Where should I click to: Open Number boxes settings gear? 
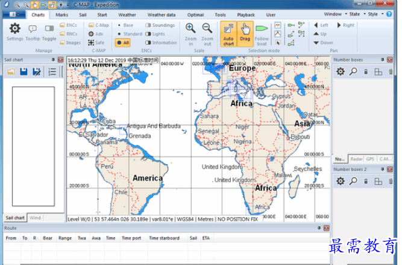click(x=341, y=71)
